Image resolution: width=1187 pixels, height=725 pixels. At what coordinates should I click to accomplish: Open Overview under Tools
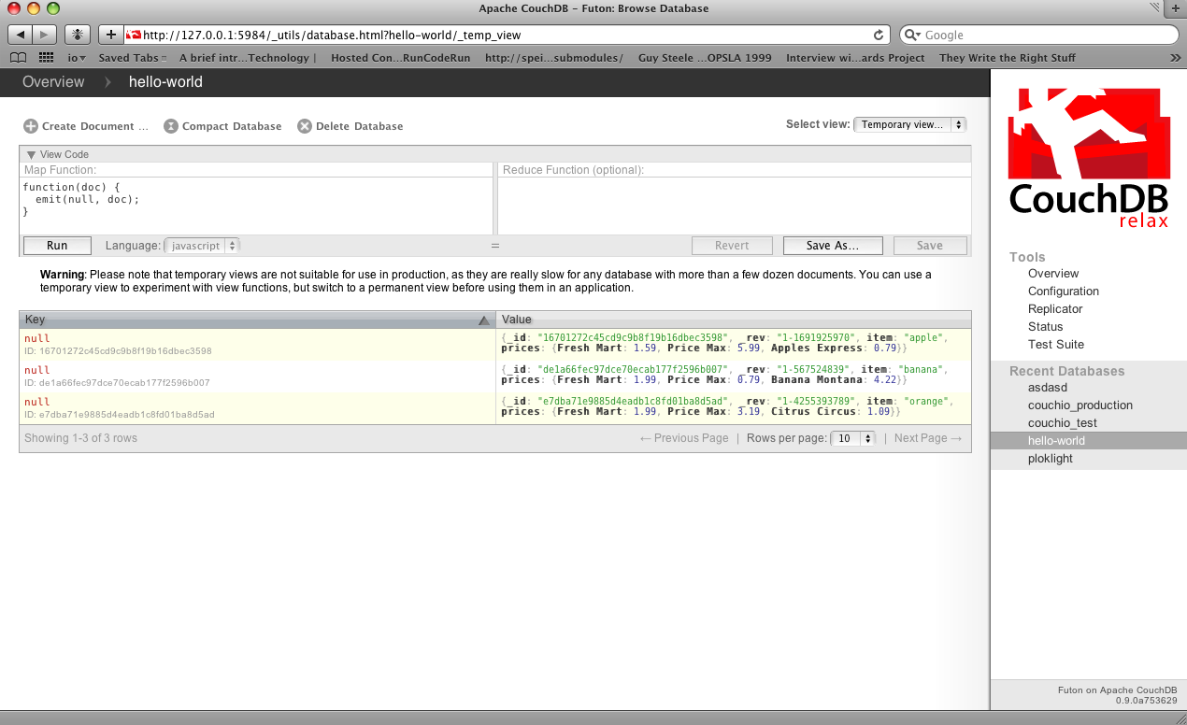1053,274
